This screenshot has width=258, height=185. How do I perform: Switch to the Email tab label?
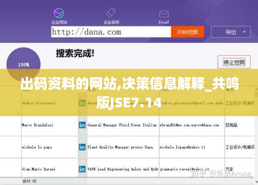click(164, 22)
